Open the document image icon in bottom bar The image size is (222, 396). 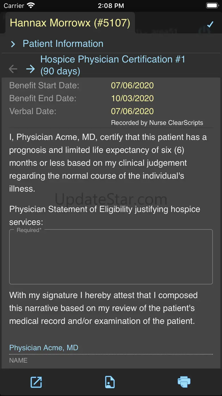click(x=110, y=382)
